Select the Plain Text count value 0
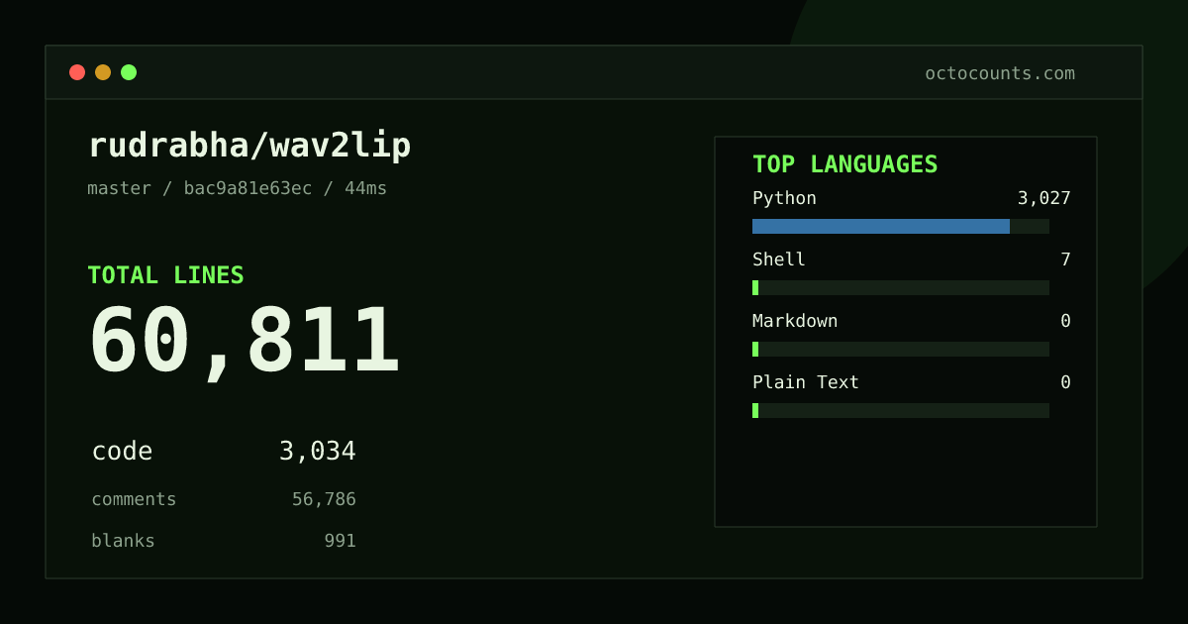Screen dimensions: 1188x624 [1065, 382]
